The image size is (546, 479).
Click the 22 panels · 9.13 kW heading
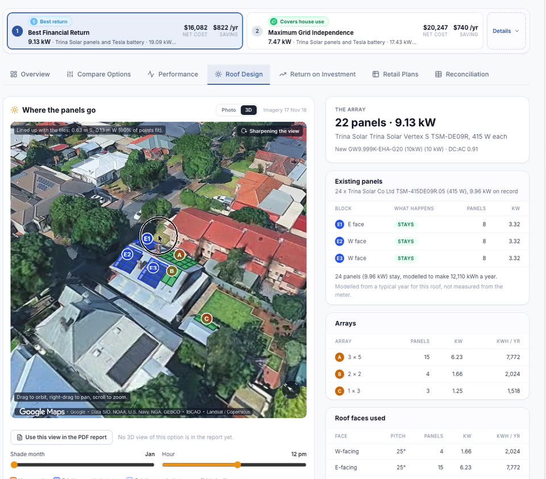[x=385, y=123]
